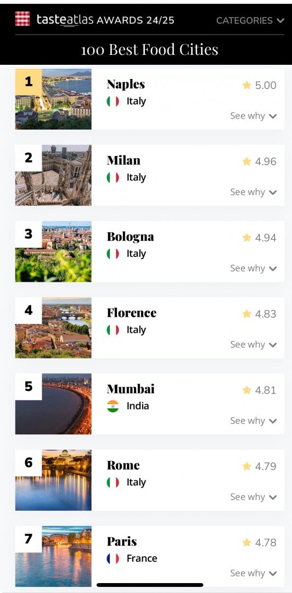292x593 pixels.
Task: Open the Bologna city thumbnail
Action: (53, 251)
